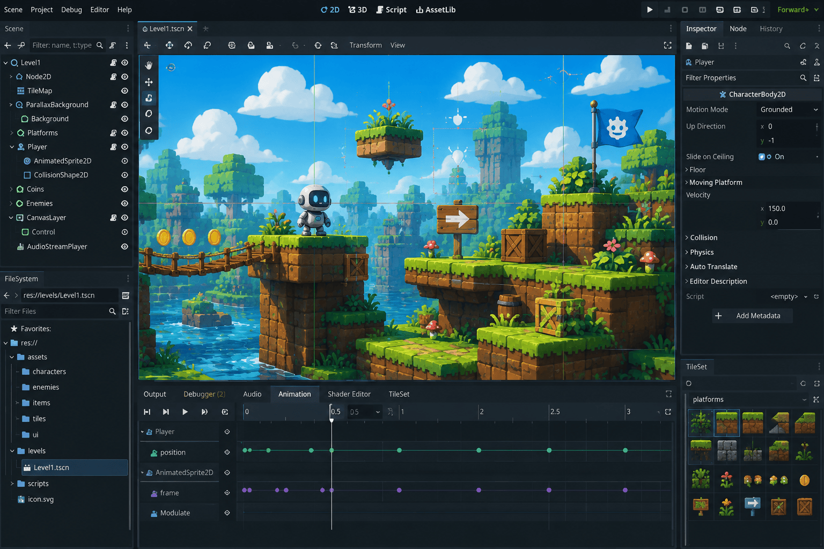
Task: Click the Lock selected node icon in toolbar
Action: [x=251, y=46]
